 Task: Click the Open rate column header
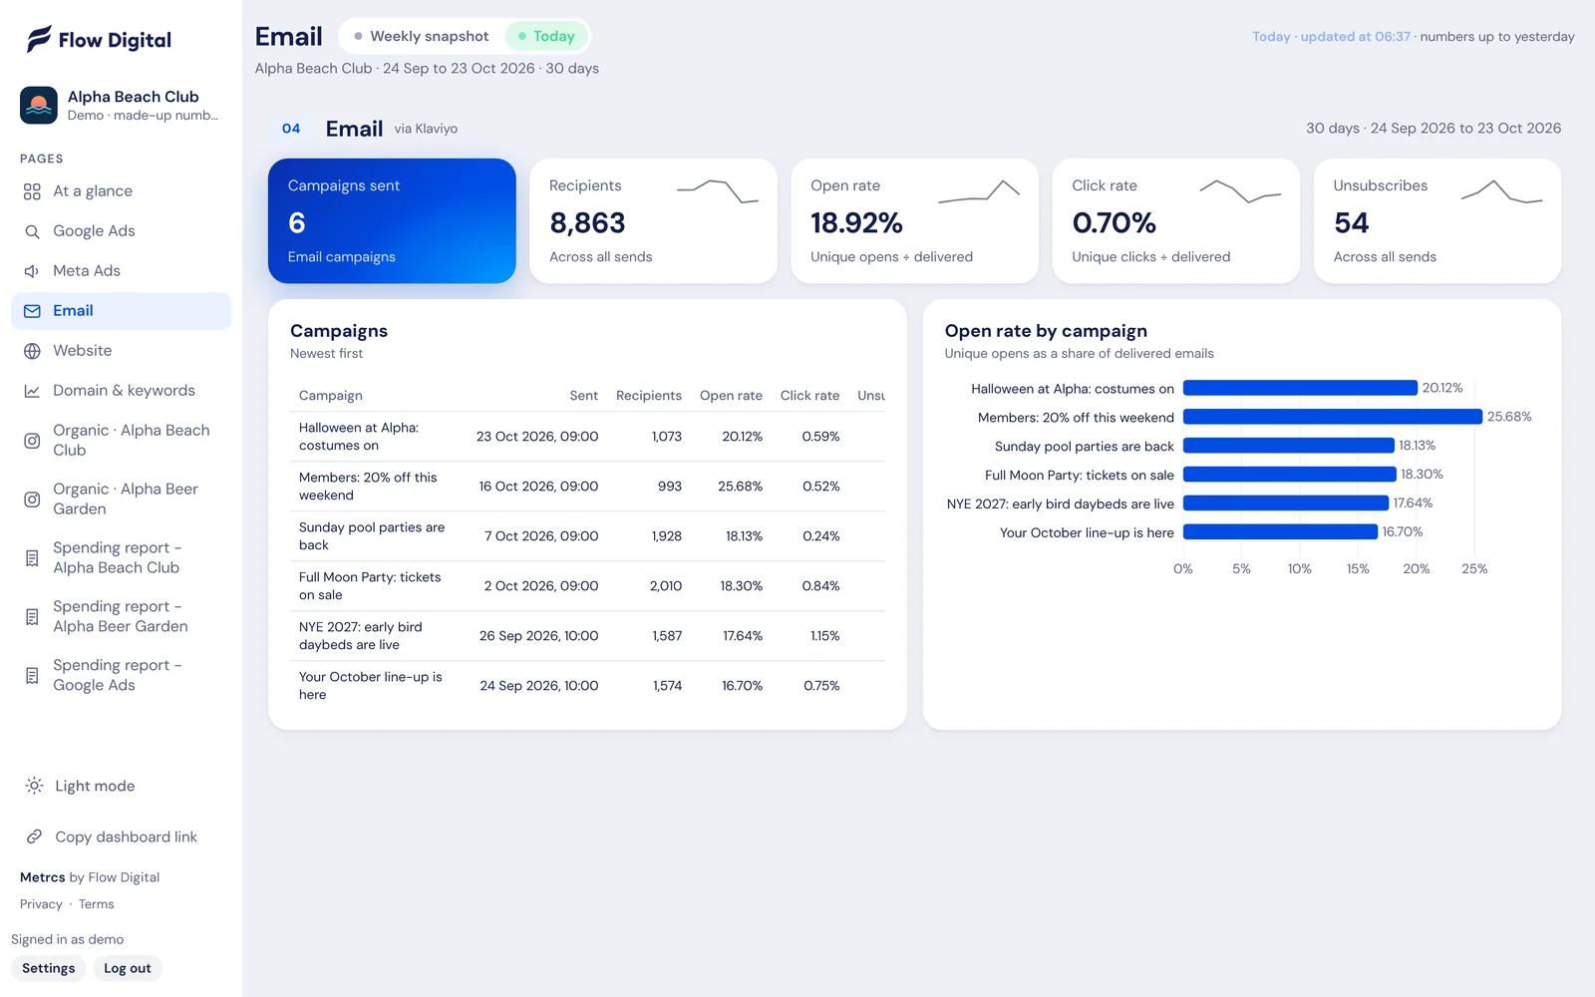point(731,396)
